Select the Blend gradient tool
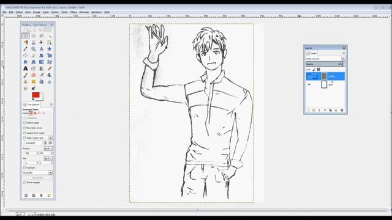The height and width of the screenshot is (220, 392). [42, 68]
